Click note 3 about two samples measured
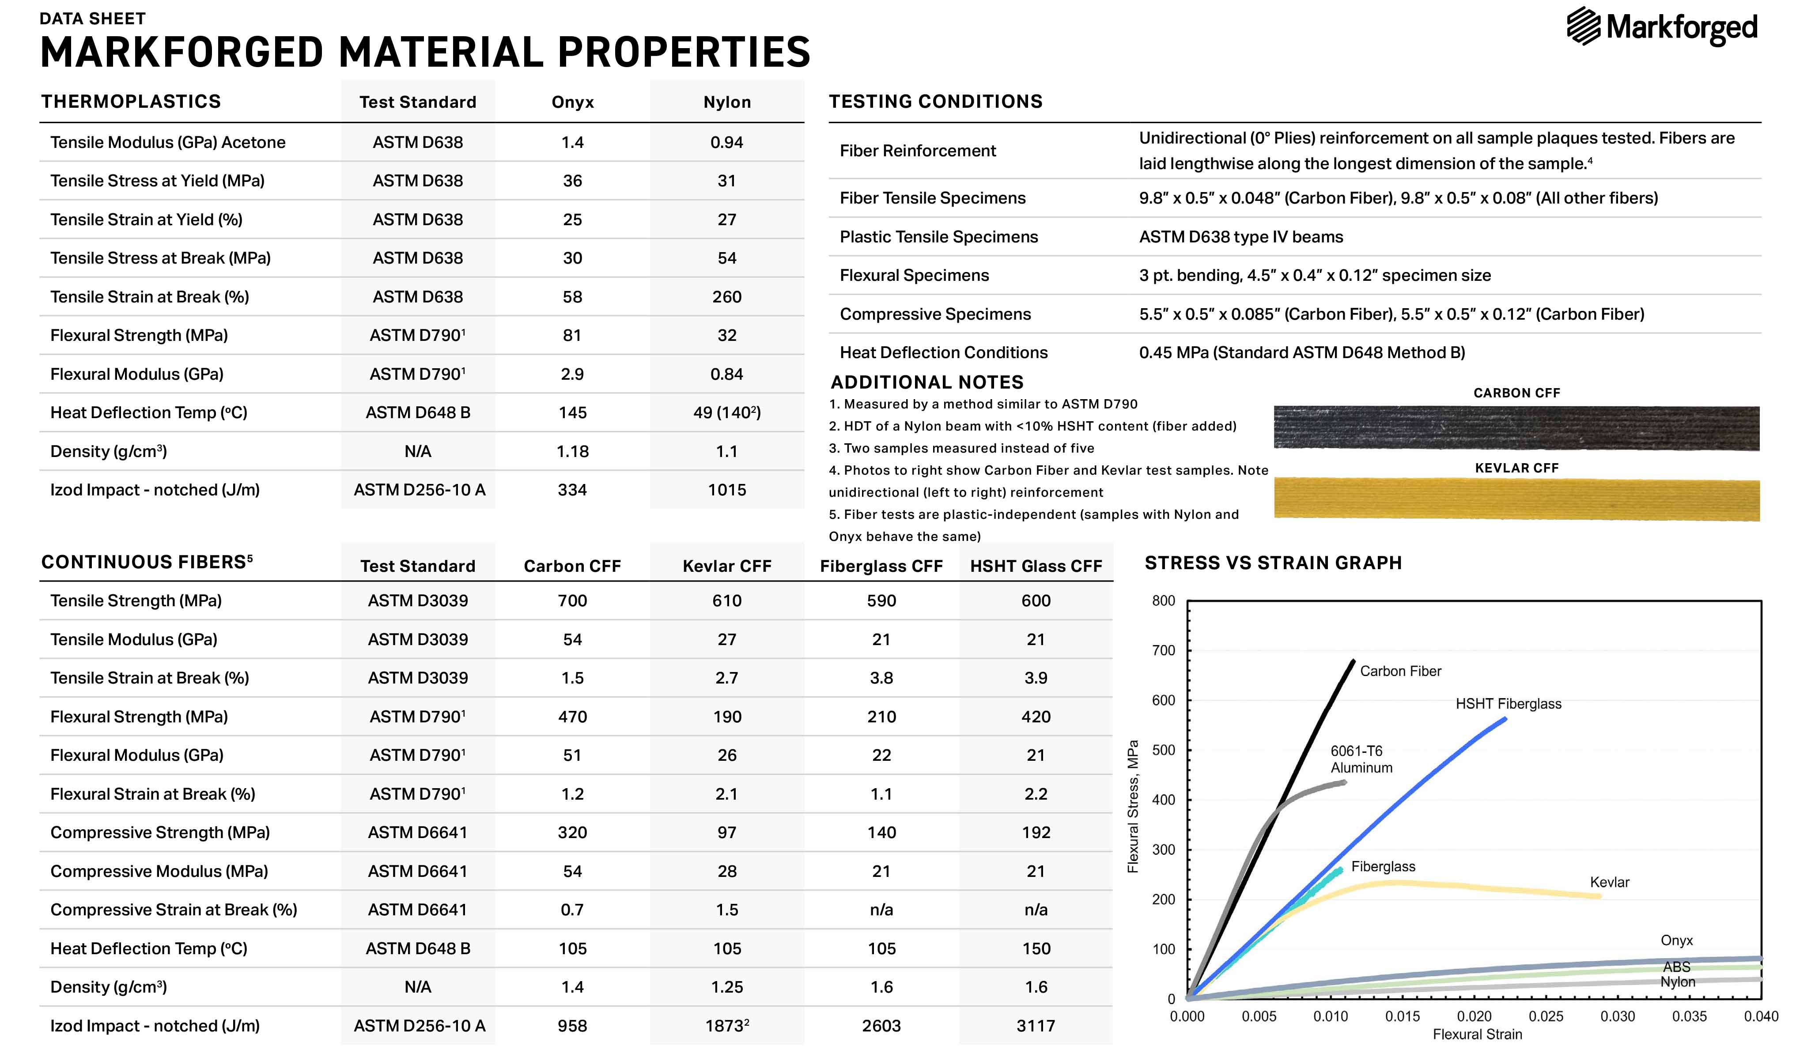The width and height of the screenshot is (1796, 1050). [x=961, y=448]
